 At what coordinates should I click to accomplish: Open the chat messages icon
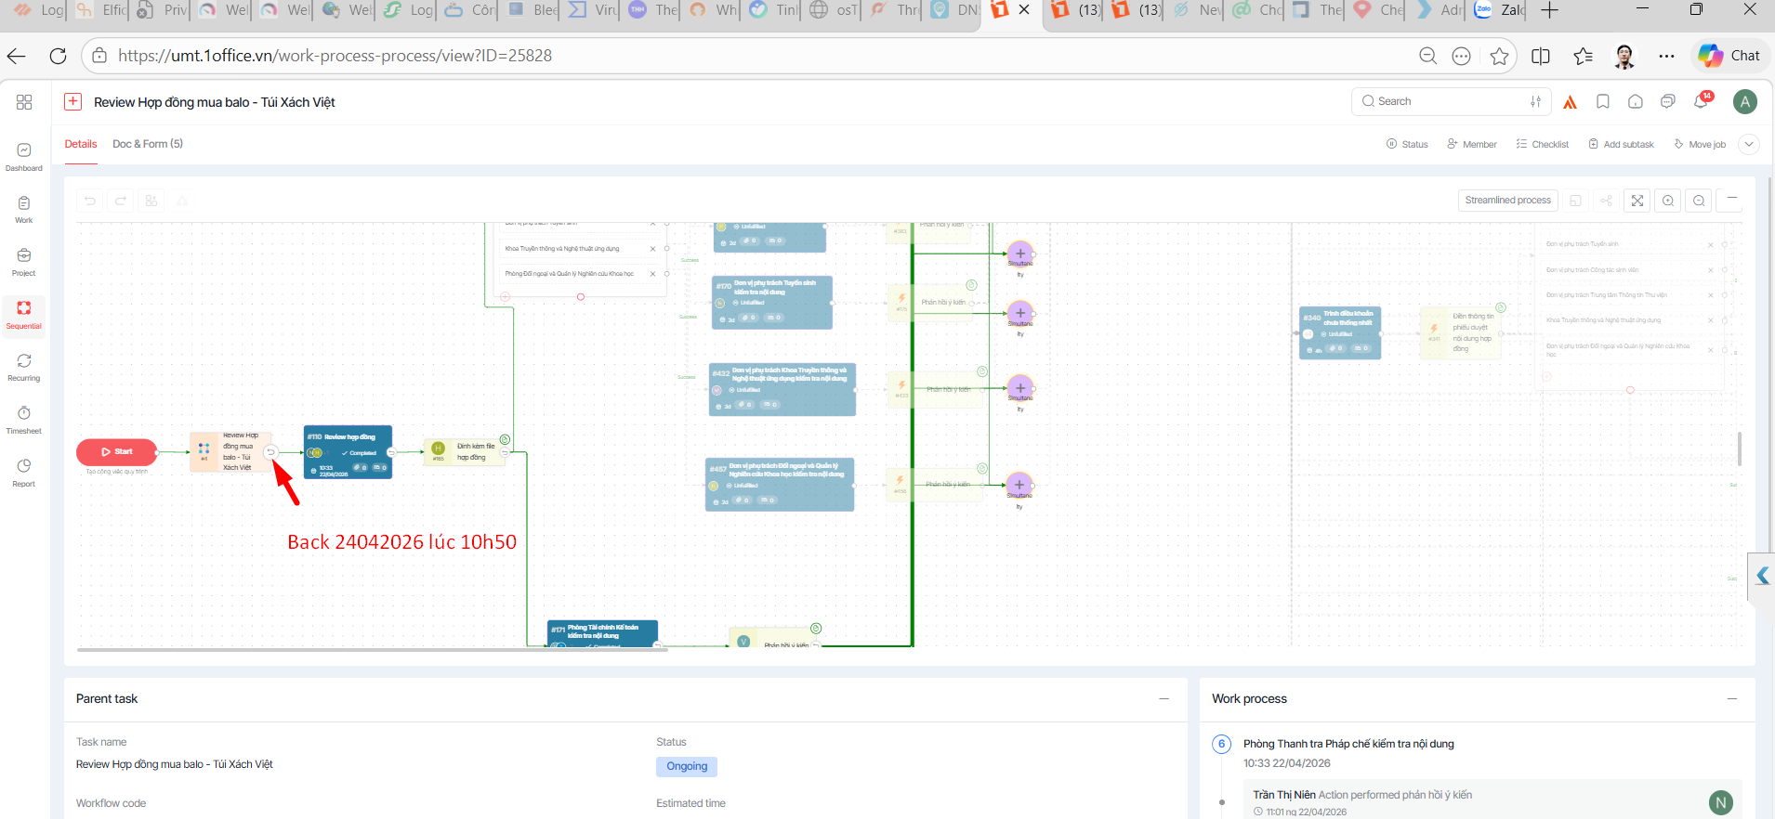pyautogui.click(x=1668, y=101)
